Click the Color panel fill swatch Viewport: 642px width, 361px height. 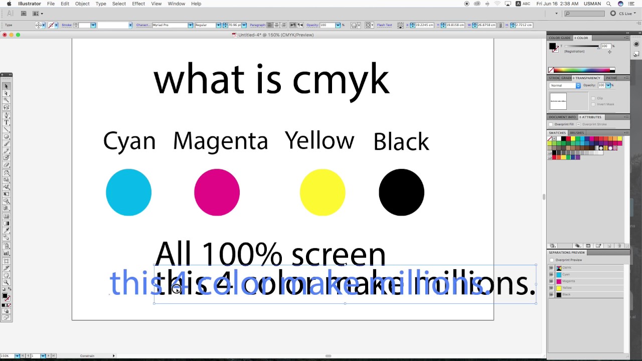[x=552, y=46]
